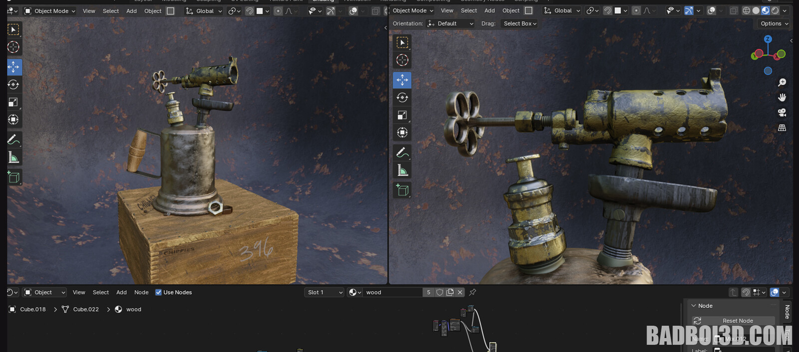Open the Slot 1 dropdown

pyautogui.click(x=325, y=292)
